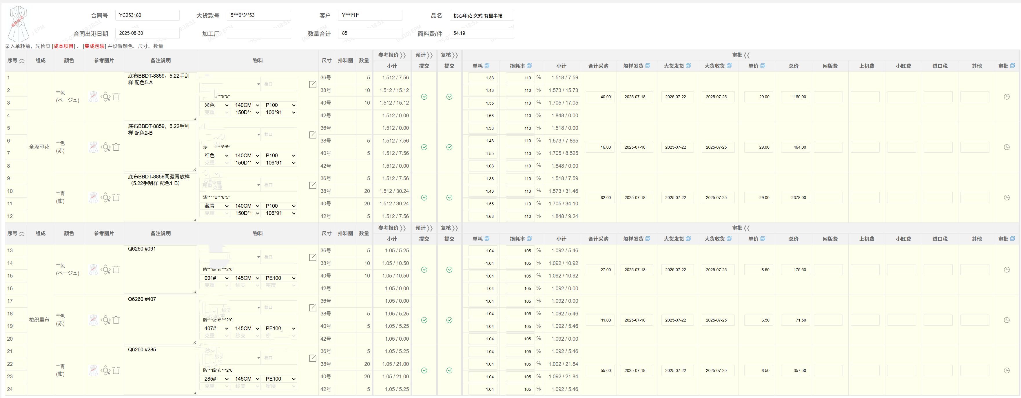Open the 集成包装 link
This screenshot has width=1021, height=398.
click(94, 46)
